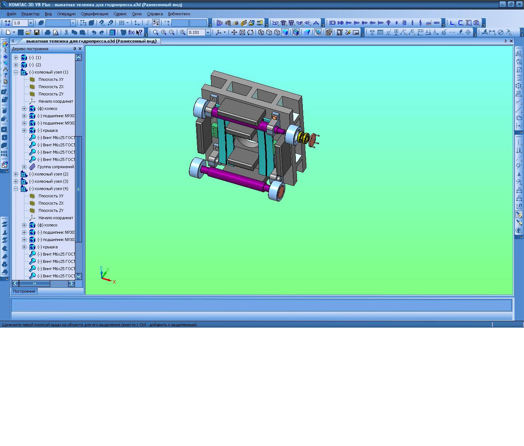Click the text annotation T icon

[x=372, y=32]
